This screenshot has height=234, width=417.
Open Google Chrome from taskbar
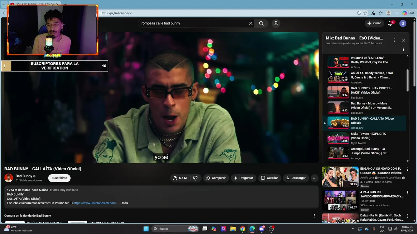243,229
